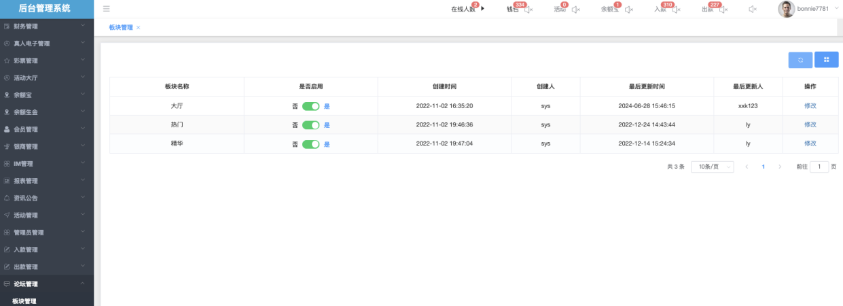Mute the 钱包 notification sound icon
Viewport: 843px width, 306px height.
[528, 10]
